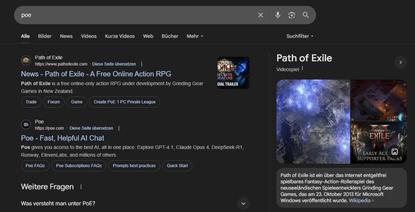415x212 pixels.
Task: Open the Secrets of the Atlas trailer thumbnail
Action: (233, 73)
